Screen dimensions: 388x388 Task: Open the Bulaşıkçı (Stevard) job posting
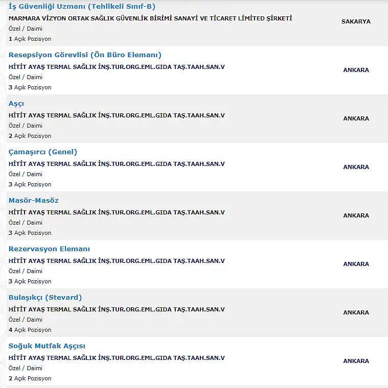click(x=45, y=298)
